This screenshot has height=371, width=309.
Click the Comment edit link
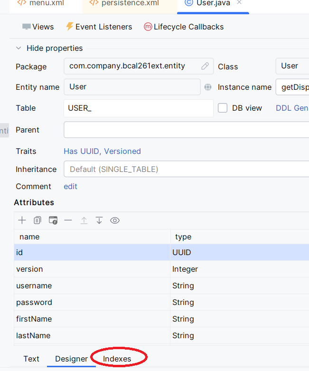pos(70,186)
